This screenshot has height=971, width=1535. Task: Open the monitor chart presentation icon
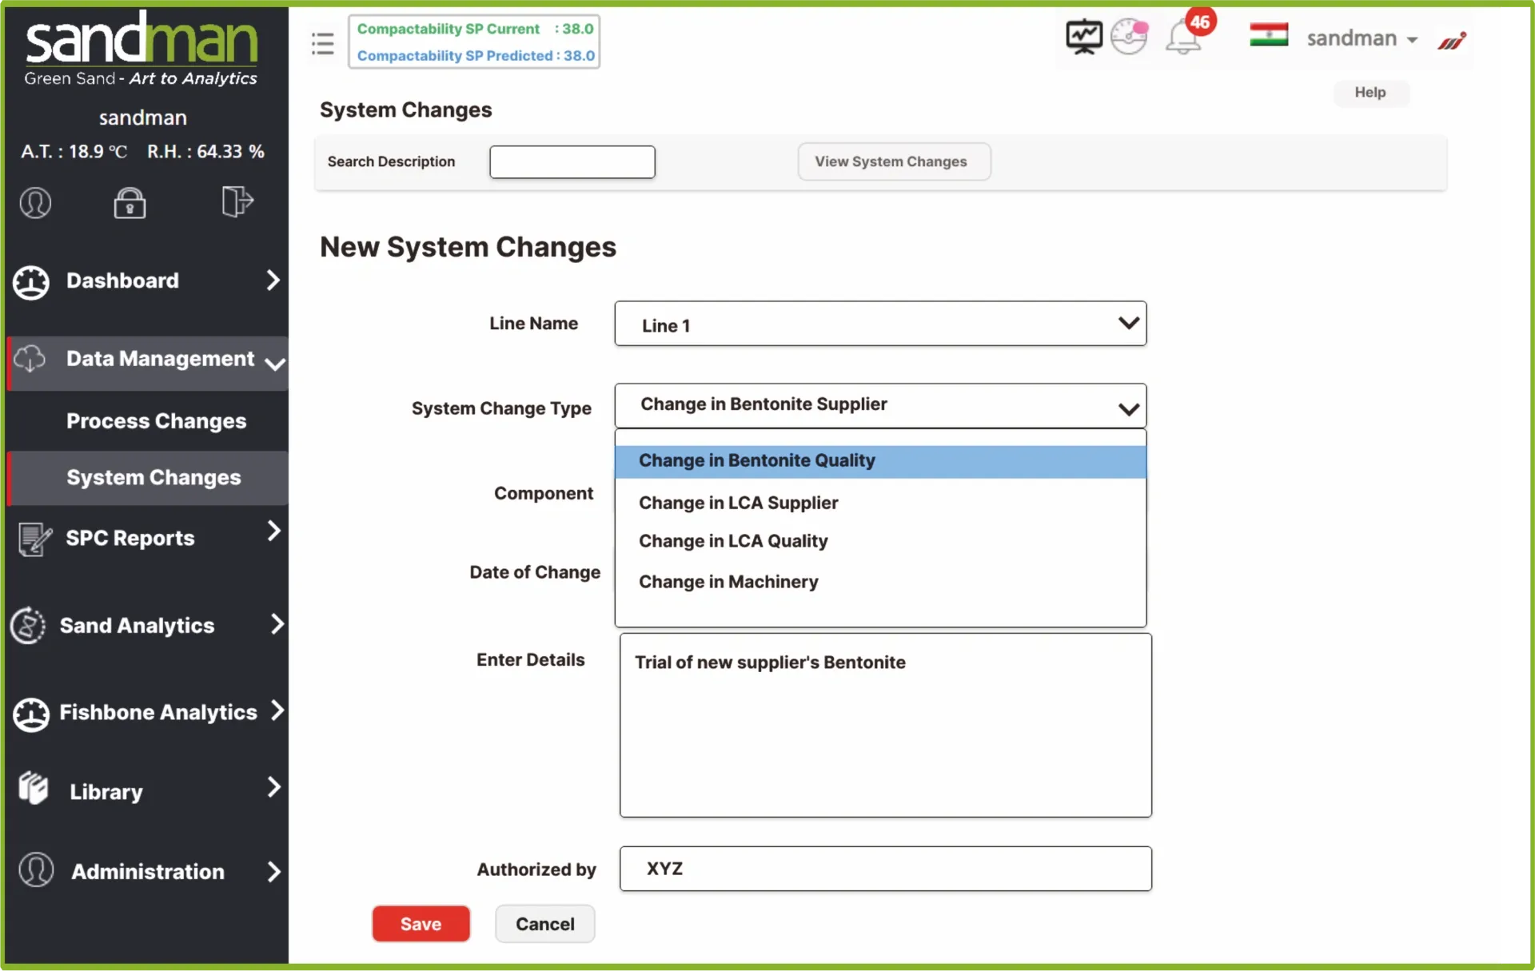click(1083, 37)
